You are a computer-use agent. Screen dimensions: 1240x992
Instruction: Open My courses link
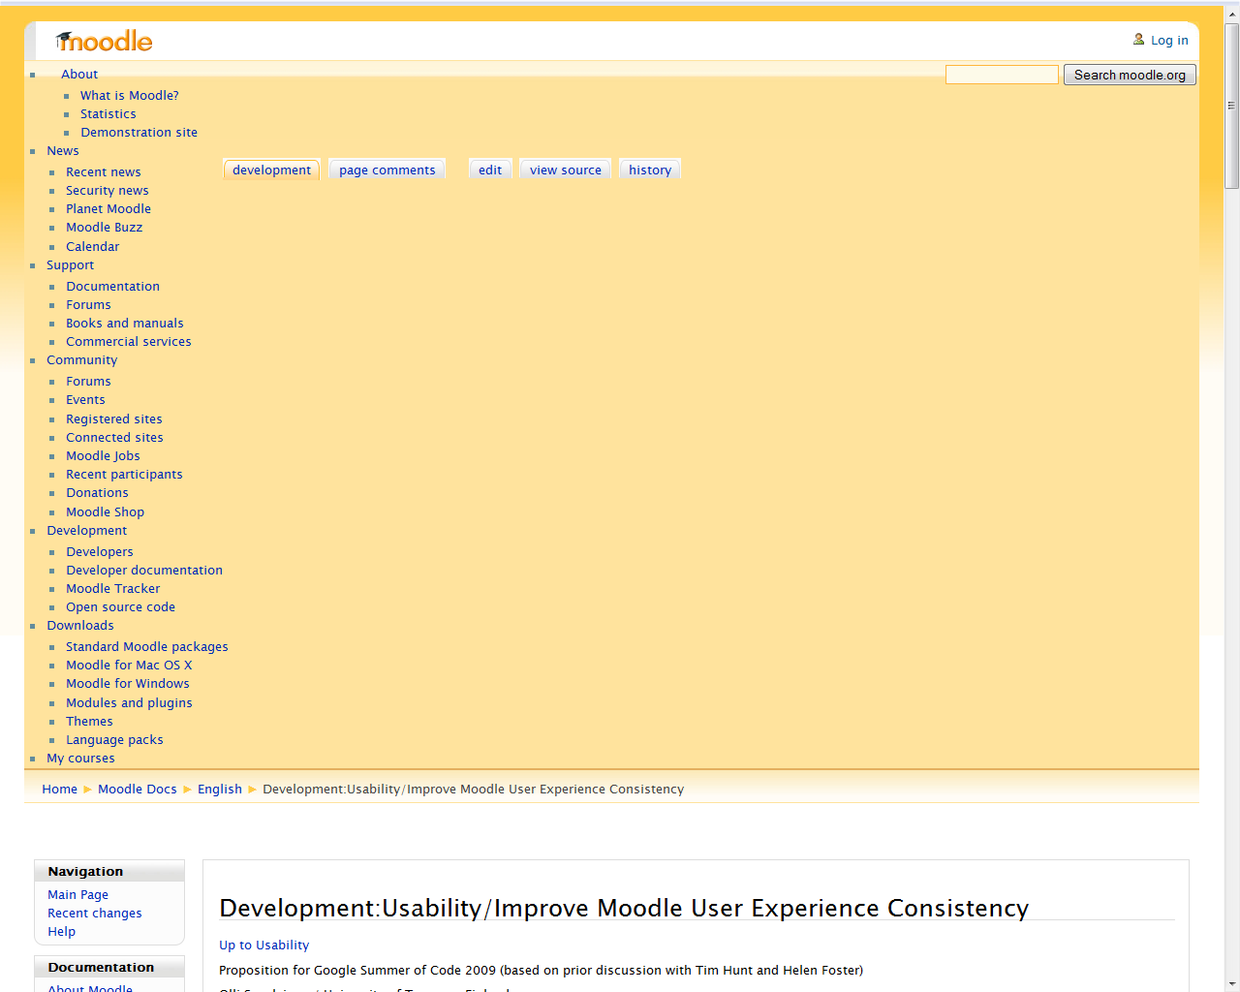coord(80,759)
